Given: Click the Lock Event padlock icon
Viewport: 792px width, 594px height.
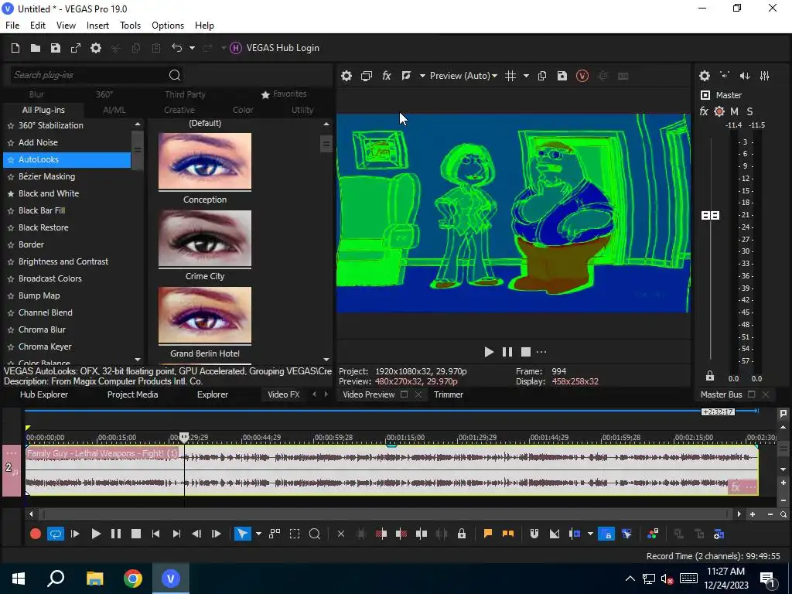Looking at the screenshot, I should coord(462,534).
